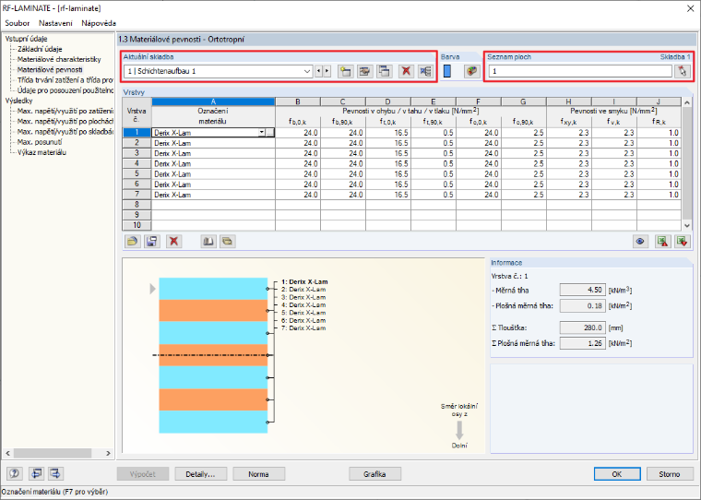Click the pick surfaces icon beside Seznam ploch

[x=683, y=71]
